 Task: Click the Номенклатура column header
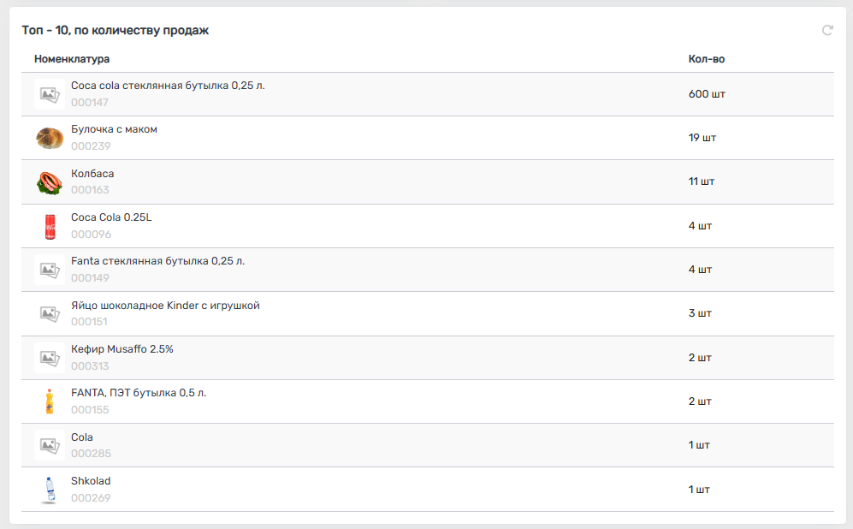(x=72, y=59)
